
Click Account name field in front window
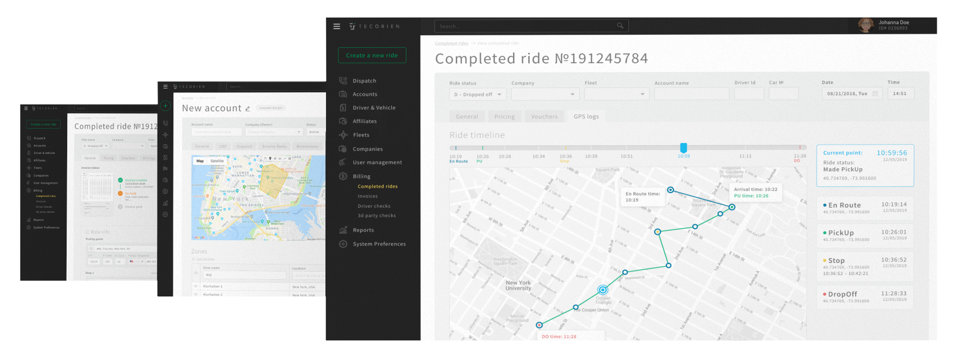[x=692, y=94]
